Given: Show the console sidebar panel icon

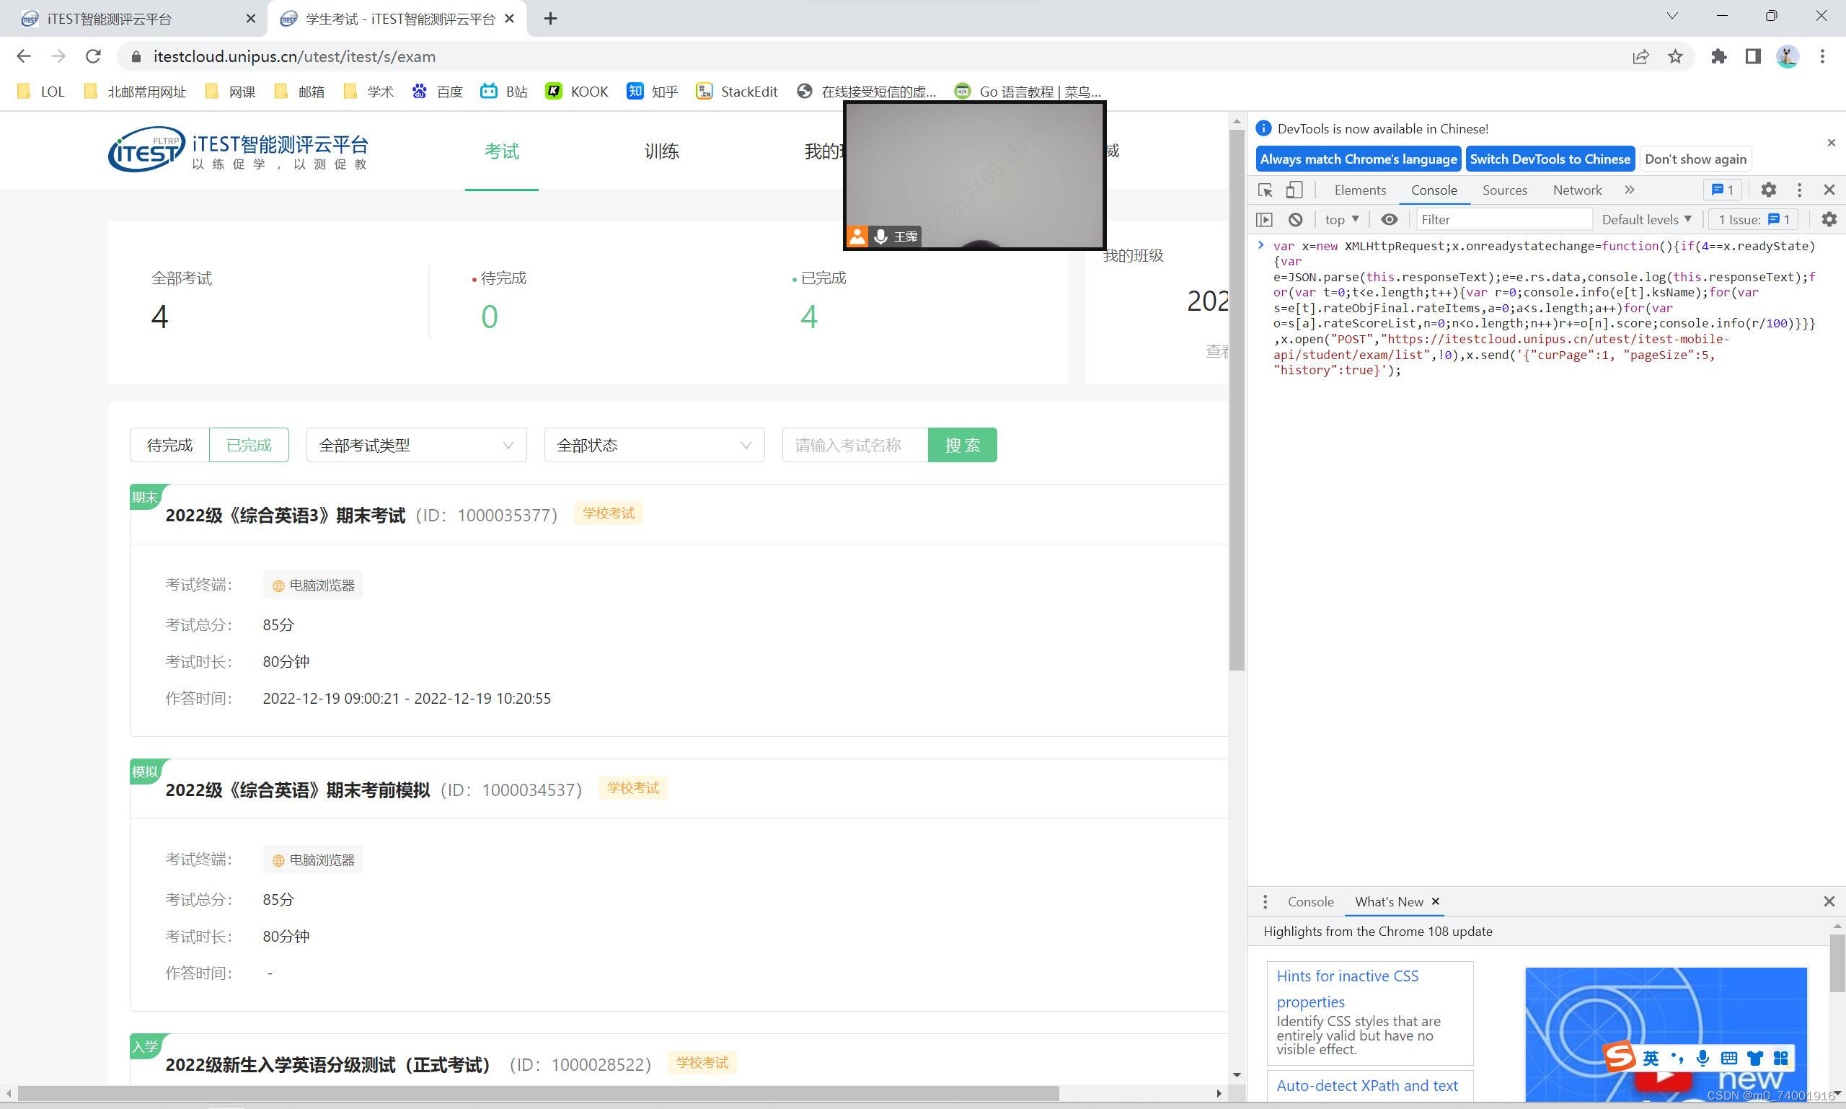Looking at the screenshot, I should (1264, 220).
